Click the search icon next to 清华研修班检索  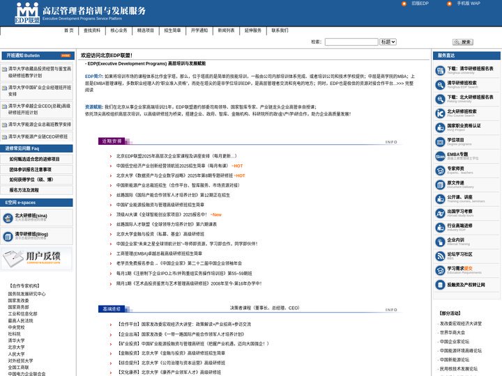click(x=440, y=85)
